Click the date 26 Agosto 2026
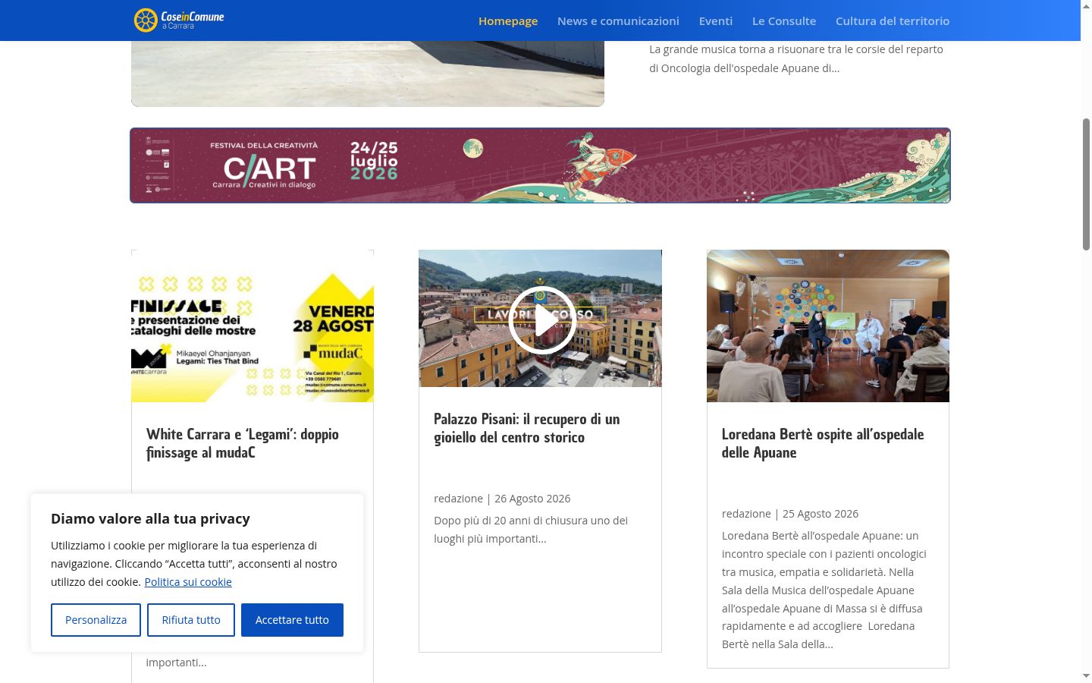The width and height of the screenshot is (1092, 683). [x=532, y=499]
